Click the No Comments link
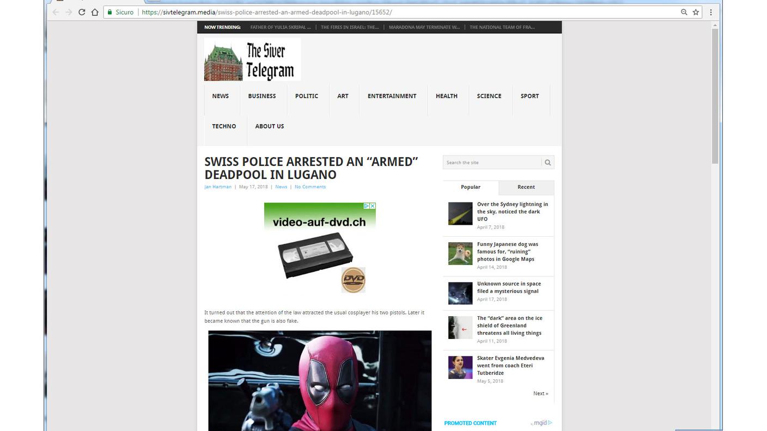This screenshot has width=767, height=431. (x=310, y=187)
